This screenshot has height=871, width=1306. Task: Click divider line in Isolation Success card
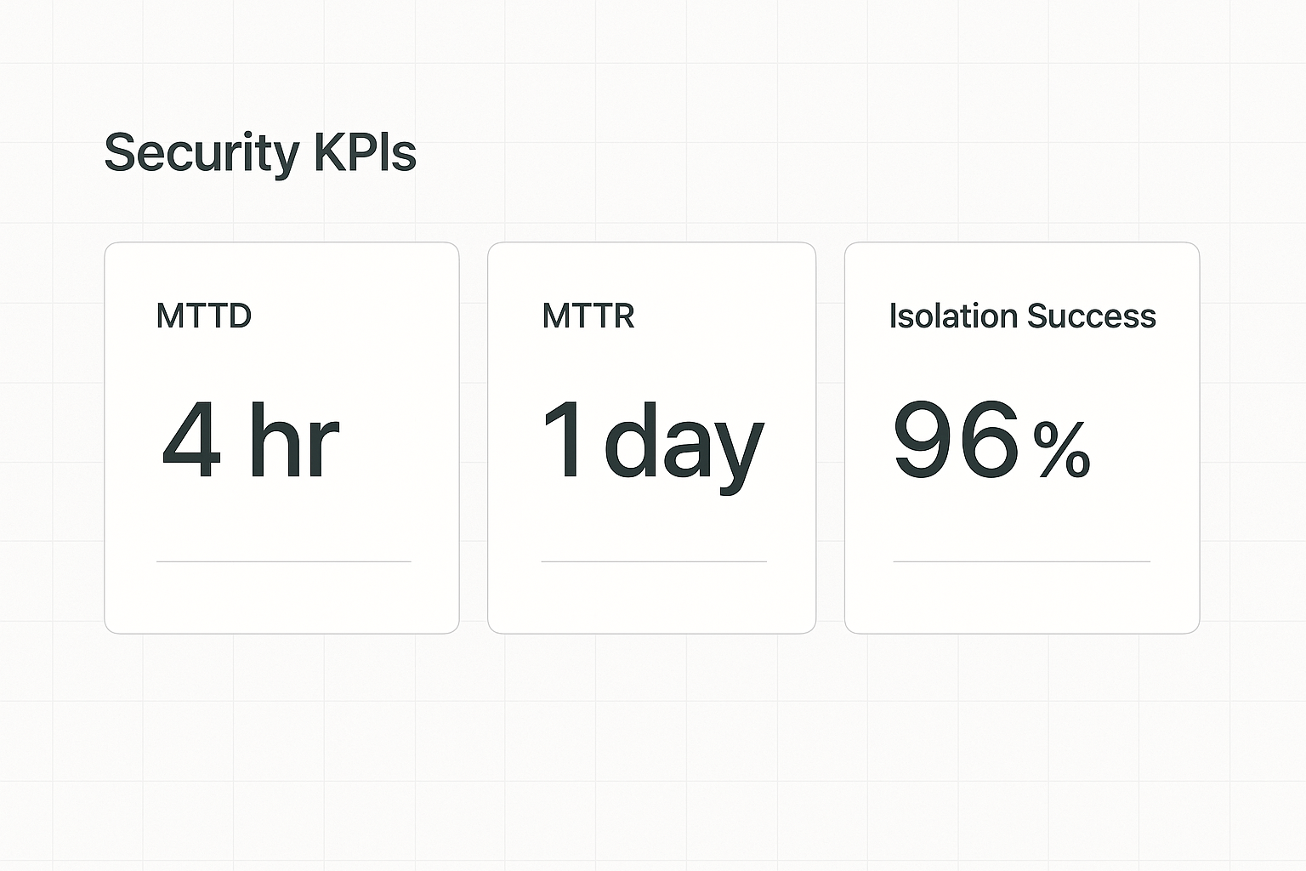(x=1022, y=561)
